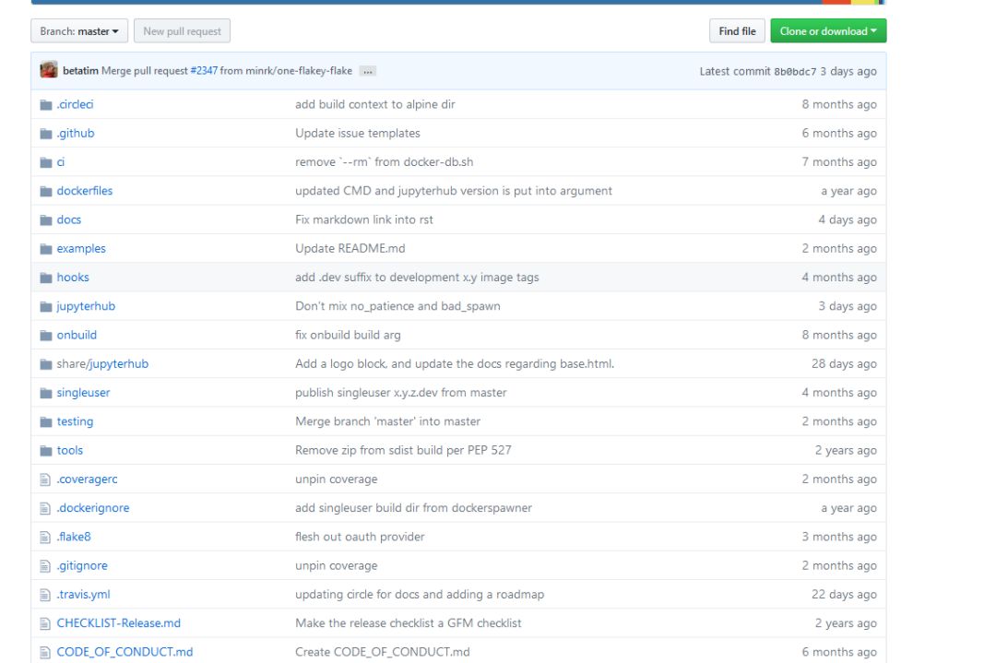The width and height of the screenshot is (996, 663).
Task: Open the examples folder
Action: click(81, 248)
